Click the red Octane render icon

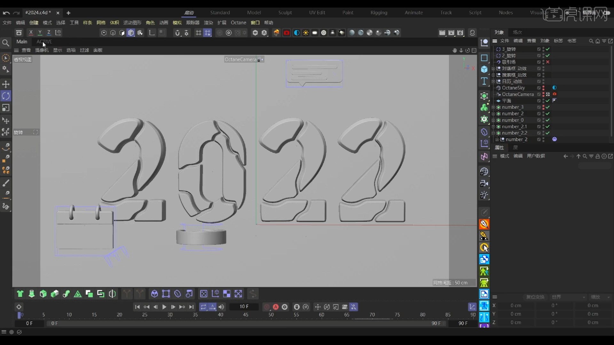pos(287,33)
